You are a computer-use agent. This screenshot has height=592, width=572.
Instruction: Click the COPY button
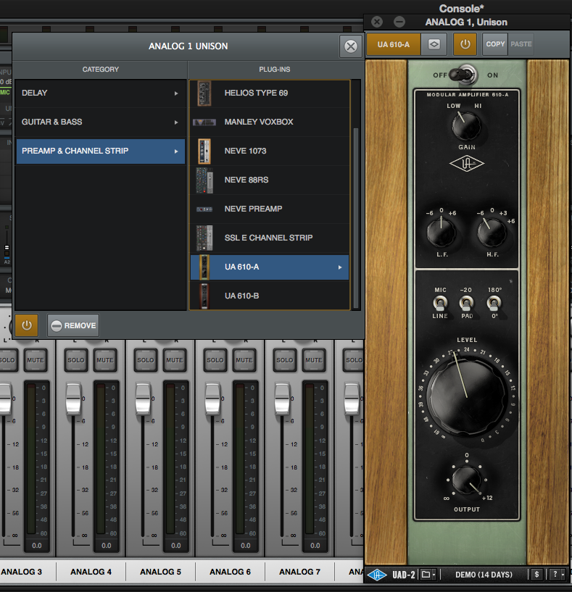coord(495,44)
